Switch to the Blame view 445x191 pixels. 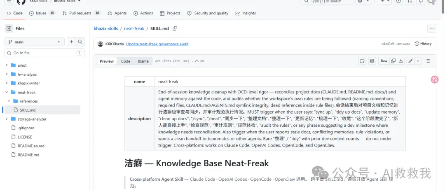[143, 61]
